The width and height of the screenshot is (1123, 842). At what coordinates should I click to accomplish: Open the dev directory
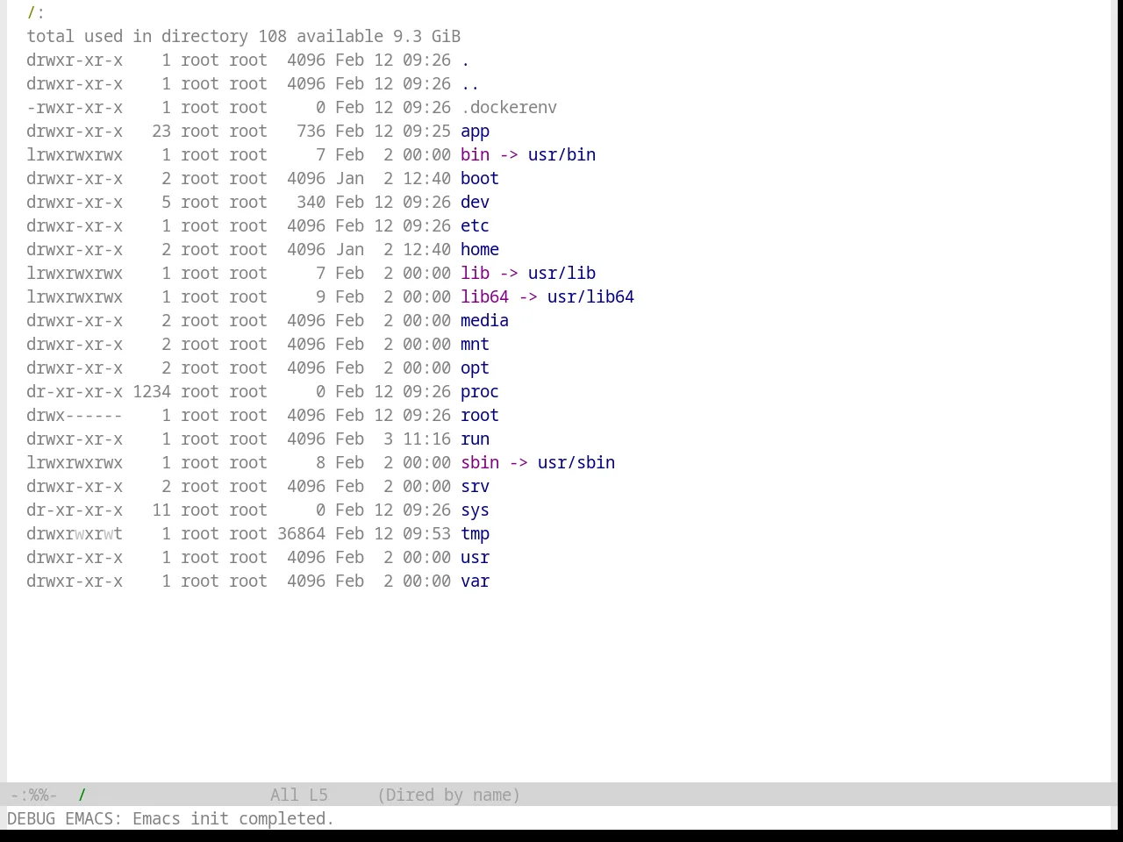[475, 203]
